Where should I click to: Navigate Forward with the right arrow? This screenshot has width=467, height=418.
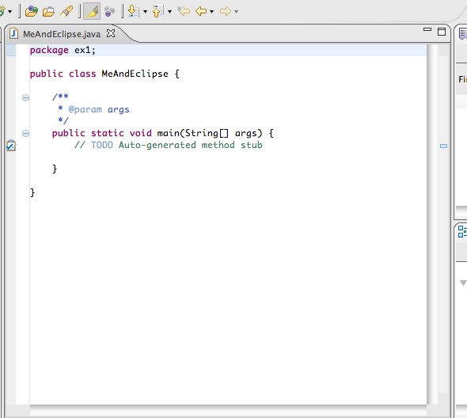(226, 11)
